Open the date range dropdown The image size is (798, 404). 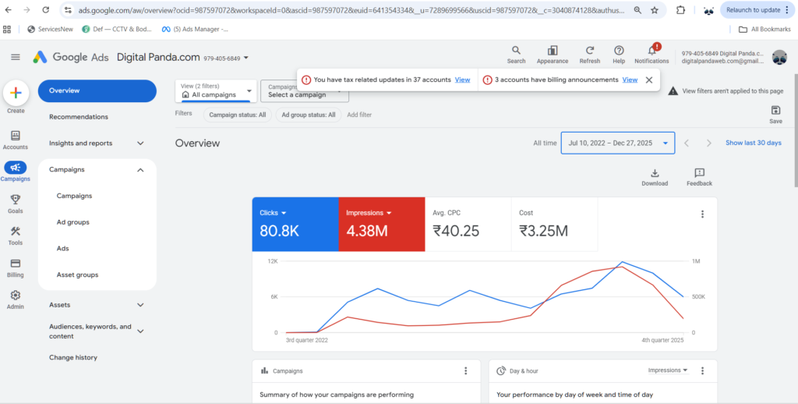[x=617, y=143]
